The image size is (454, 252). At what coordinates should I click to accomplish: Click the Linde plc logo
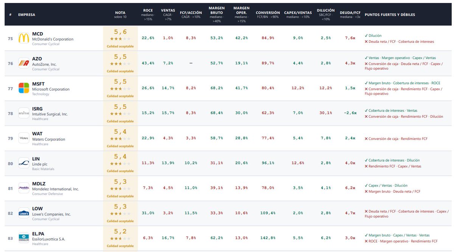point(24,163)
